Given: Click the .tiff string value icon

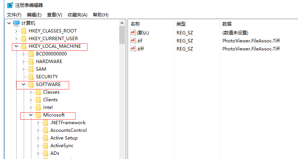Looking at the screenshot, I should pos(133,49).
